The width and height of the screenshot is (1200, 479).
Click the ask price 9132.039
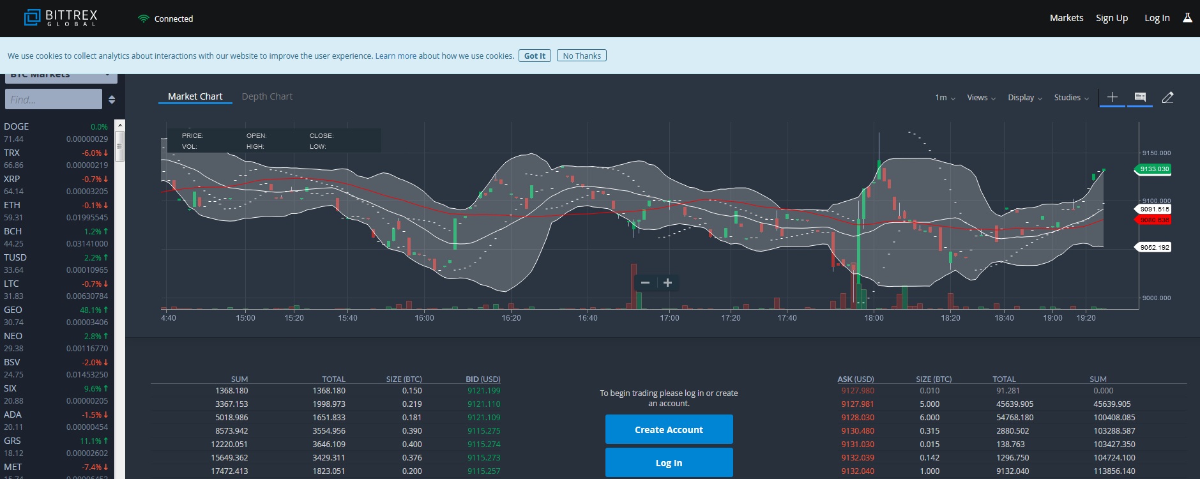pyautogui.click(x=858, y=458)
